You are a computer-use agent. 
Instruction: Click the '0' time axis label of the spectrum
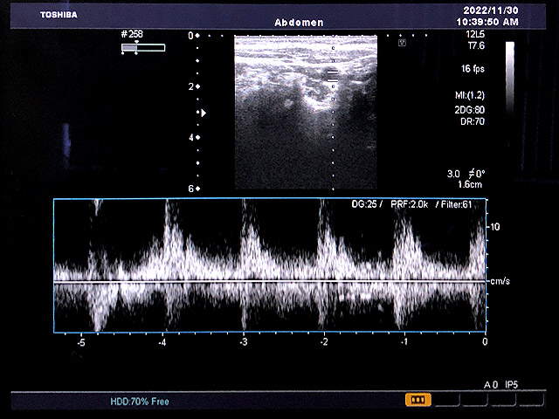(485, 341)
